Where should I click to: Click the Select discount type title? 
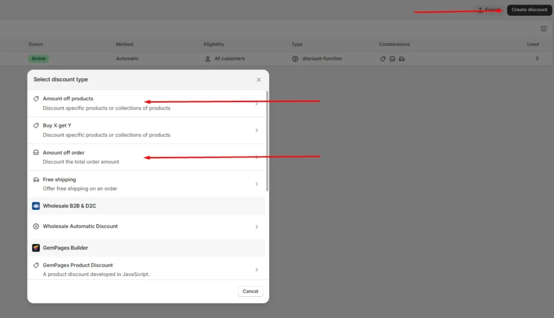[x=61, y=80]
